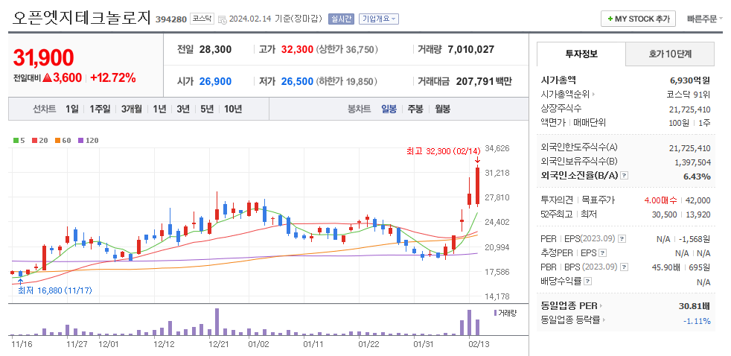The width and height of the screenshot is (731, 356).
Task: Click the 거래량 value 7,010,027
Action: coord(471,49)
